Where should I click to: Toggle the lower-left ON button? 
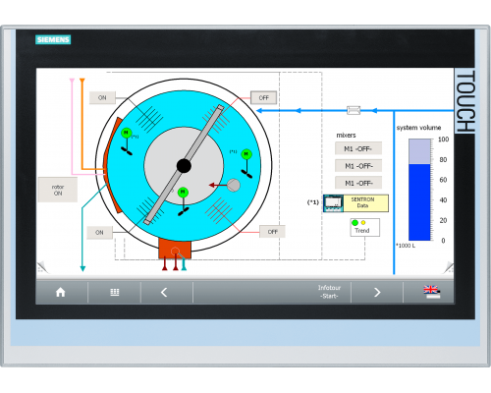(99, 232)
